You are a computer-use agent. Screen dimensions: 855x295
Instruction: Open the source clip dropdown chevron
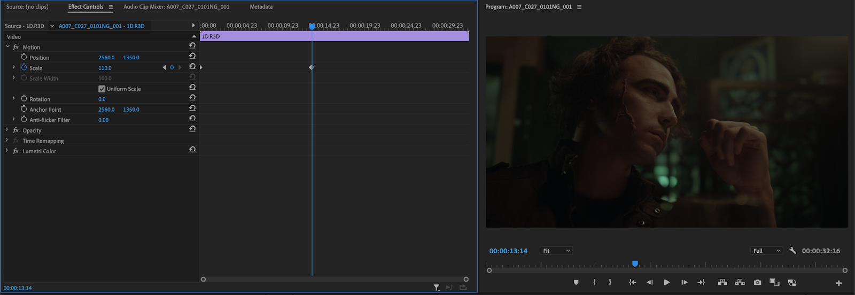[x=52, y=26]
